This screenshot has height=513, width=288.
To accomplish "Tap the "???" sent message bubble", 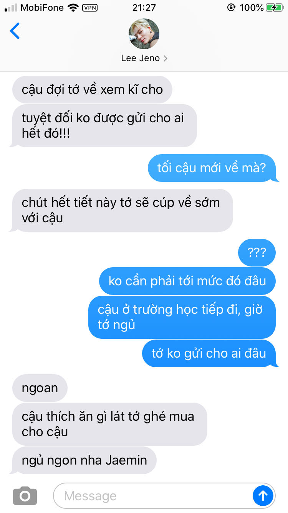I will tap(257, 253).
